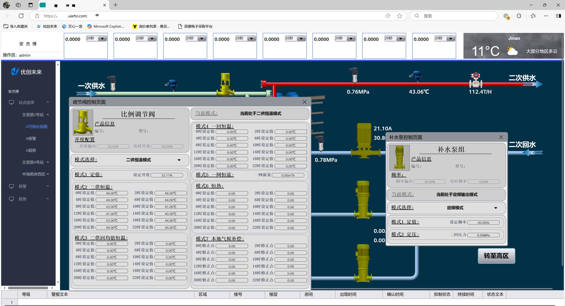Open the 定频模式 dropdown in pump panel
The image size is (565, 306).
pyautogui.click(x=496, y=208)
